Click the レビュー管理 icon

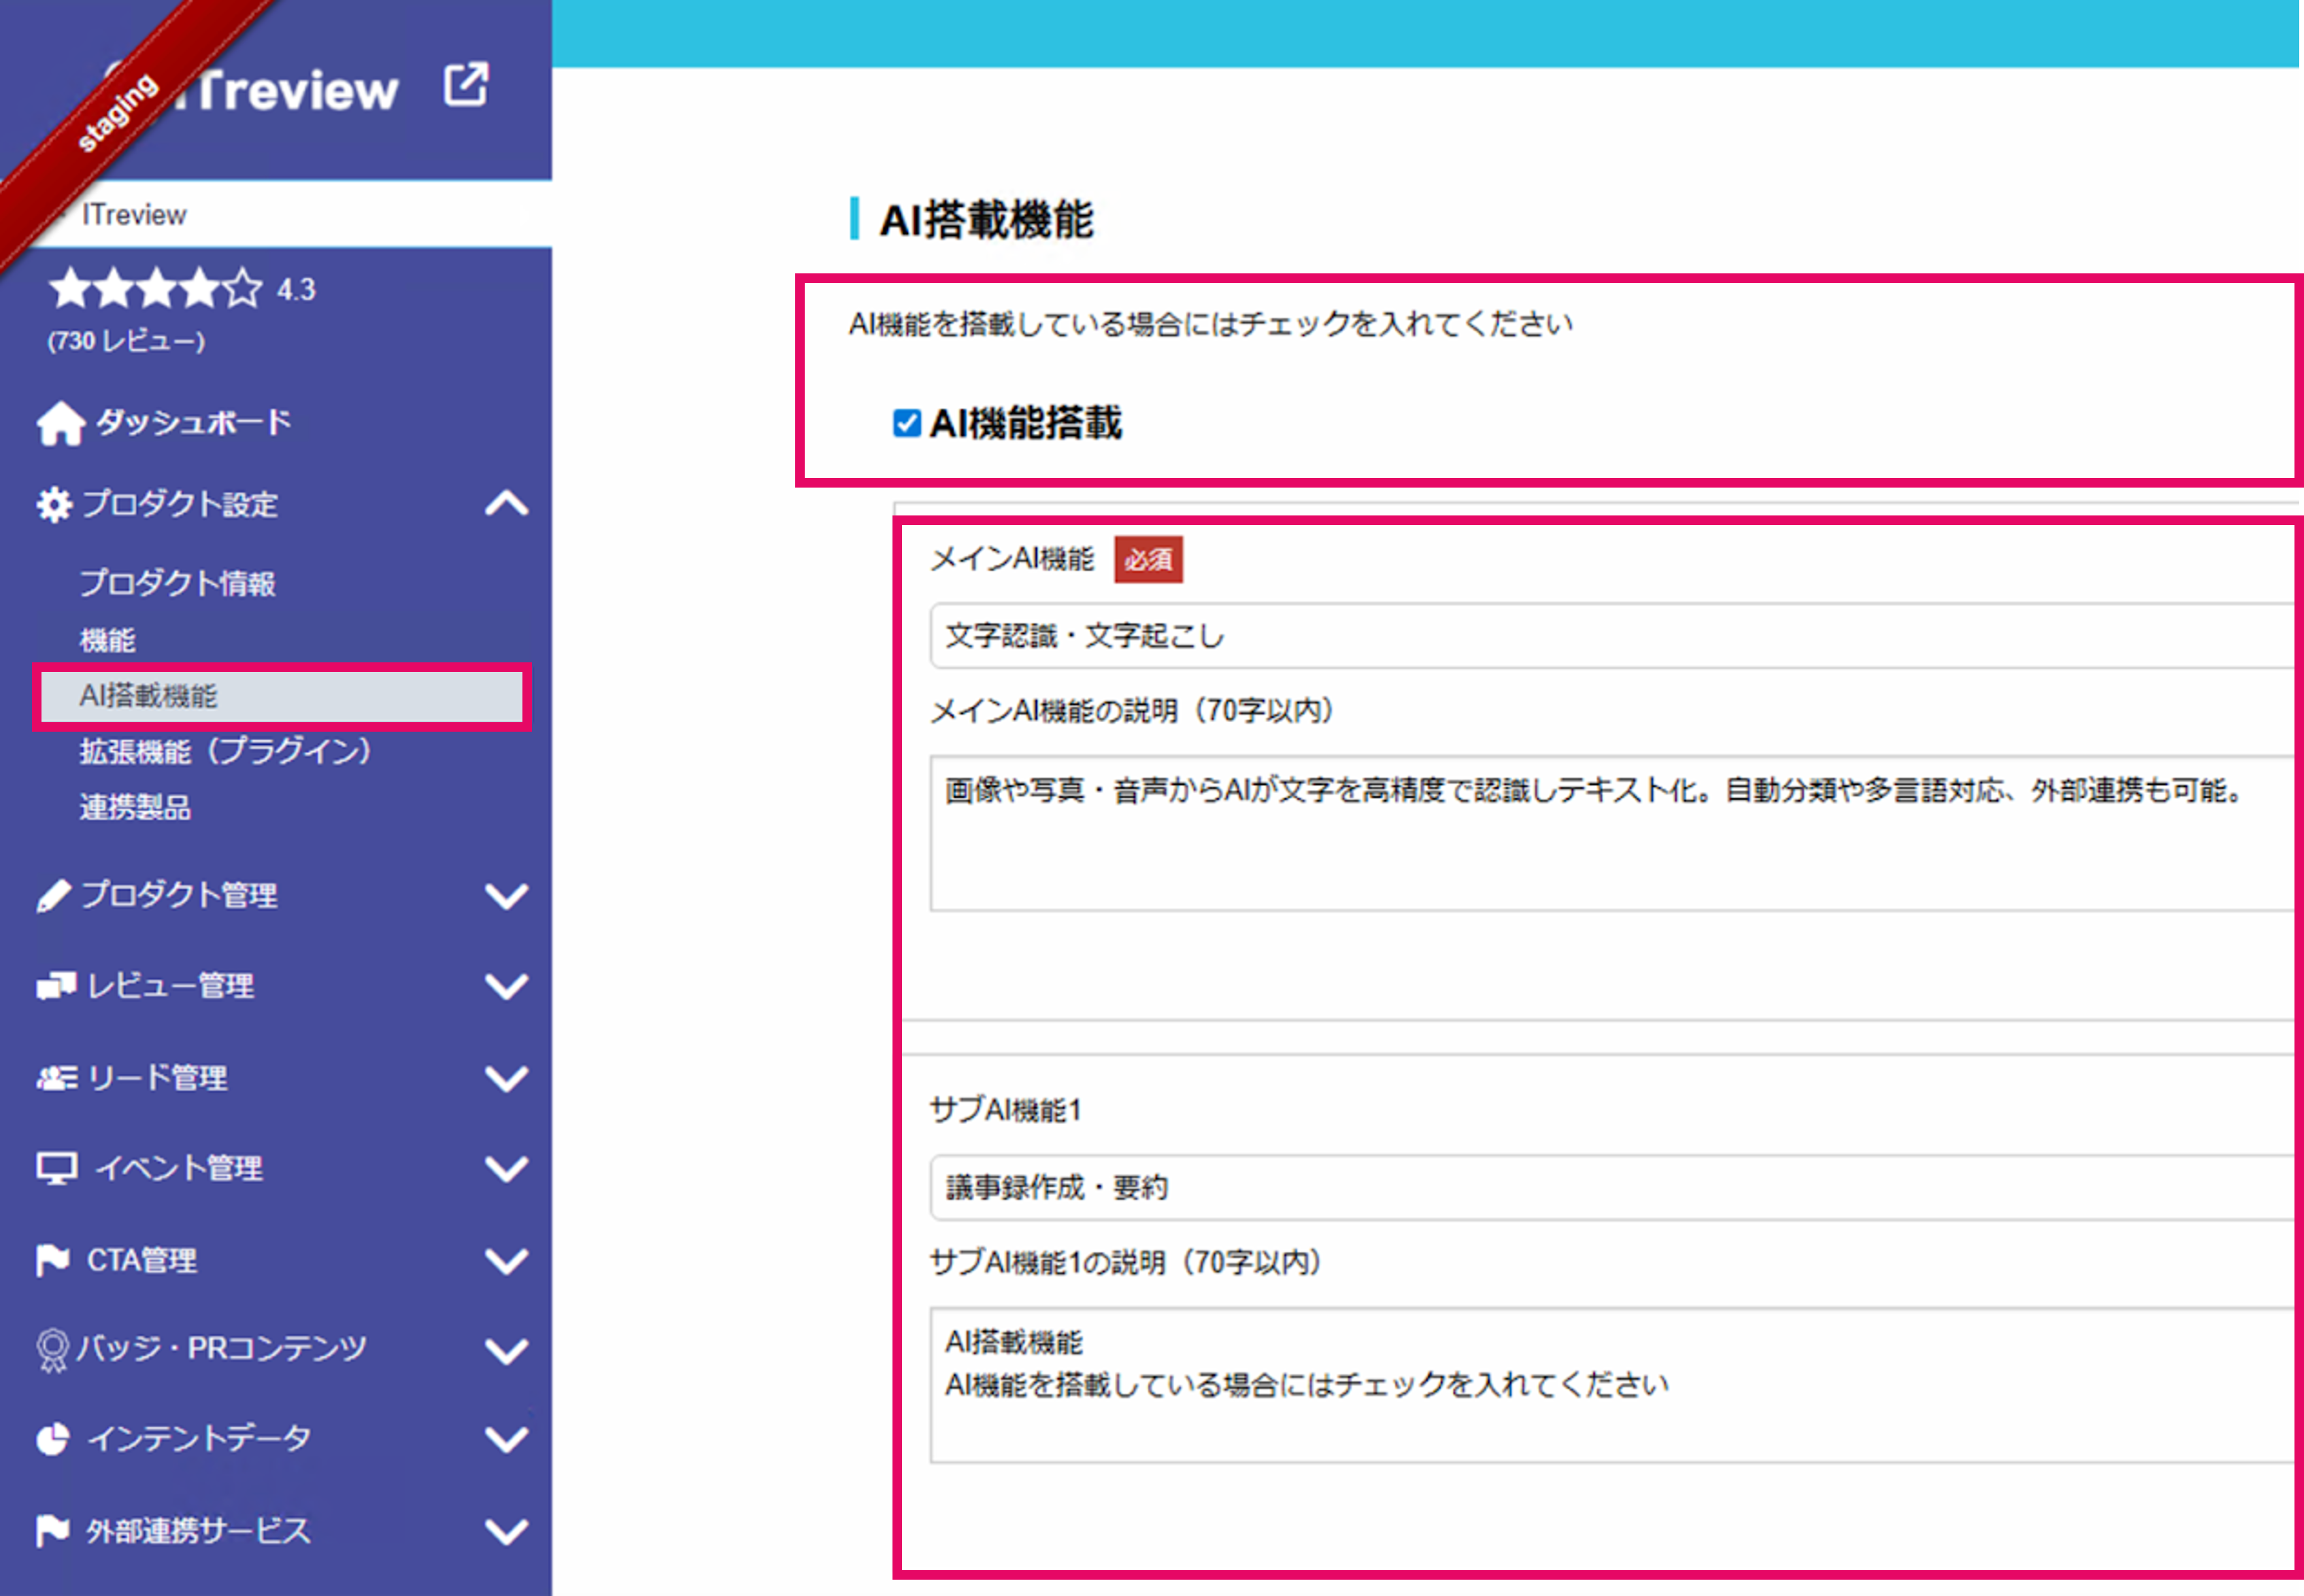coord(54,985)
